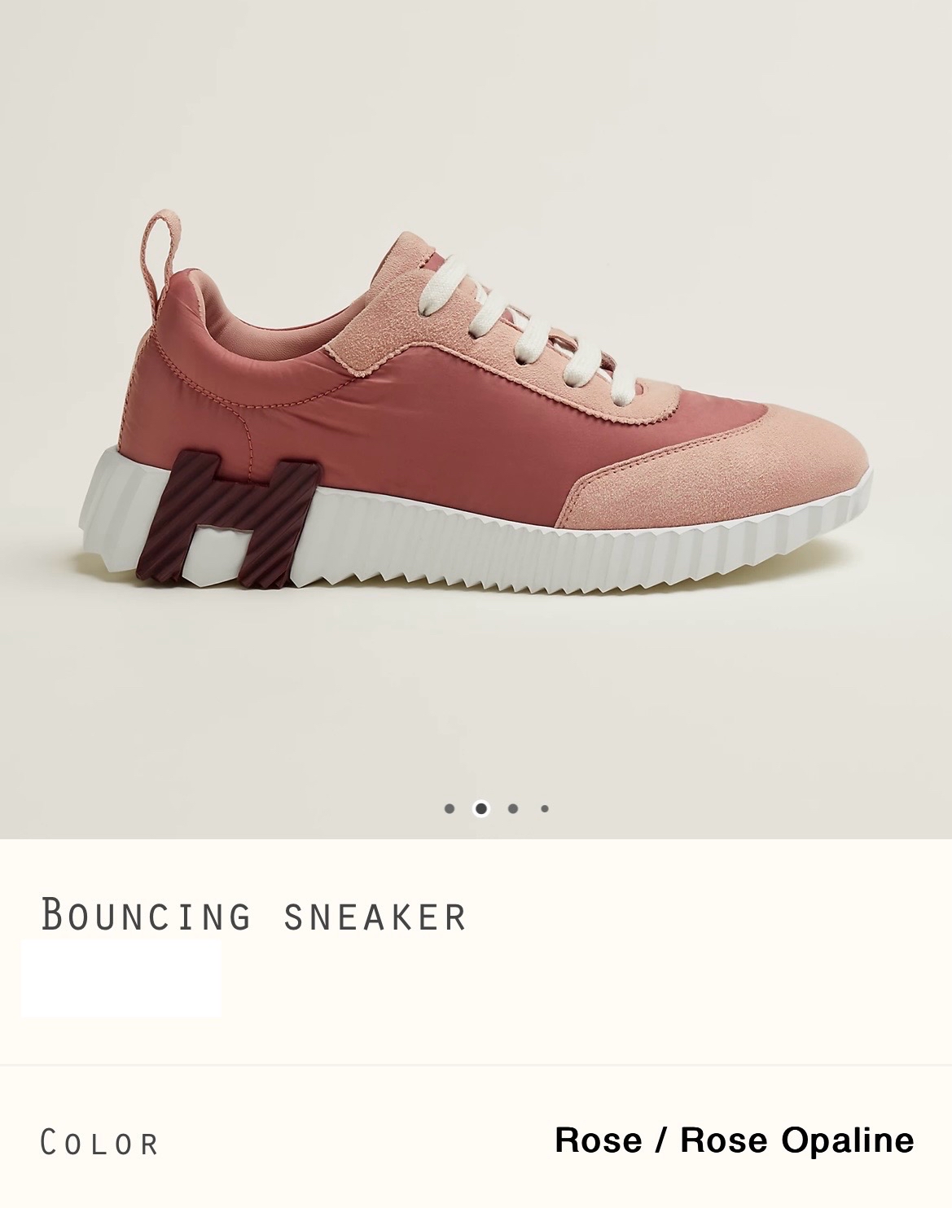This screenshot has width=952, height=1208.
Task: Open the Bouncing sneaker product title
Action: (253, 915)
